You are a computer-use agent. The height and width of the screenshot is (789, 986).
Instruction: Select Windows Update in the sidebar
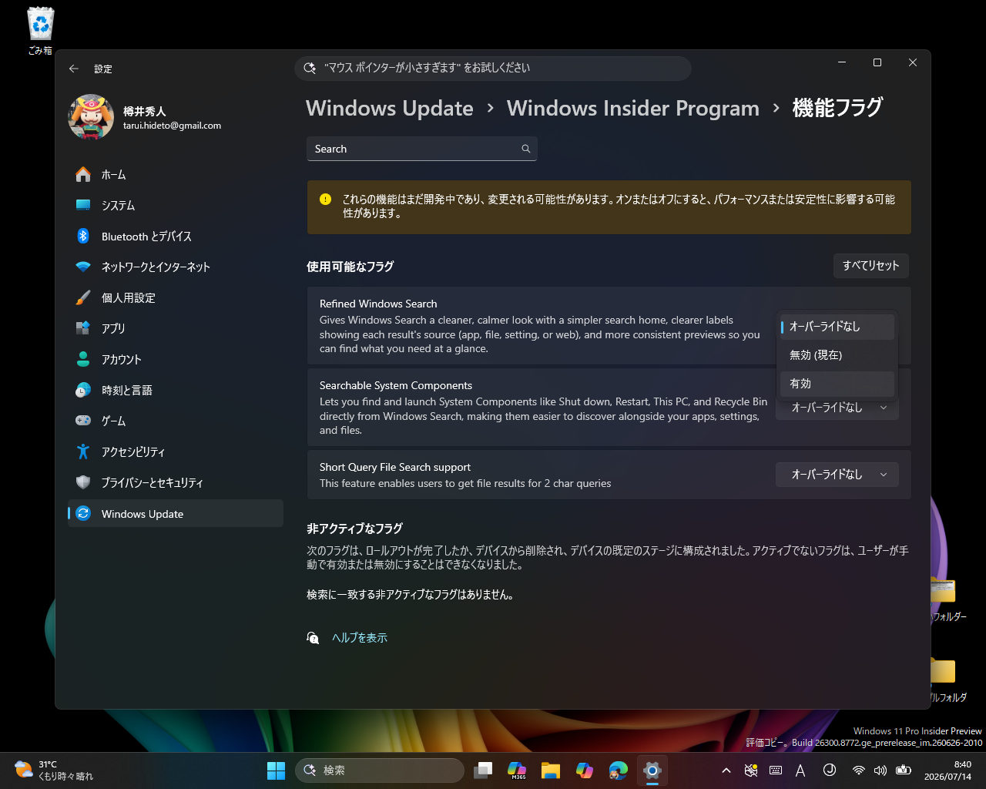point(176,514)
